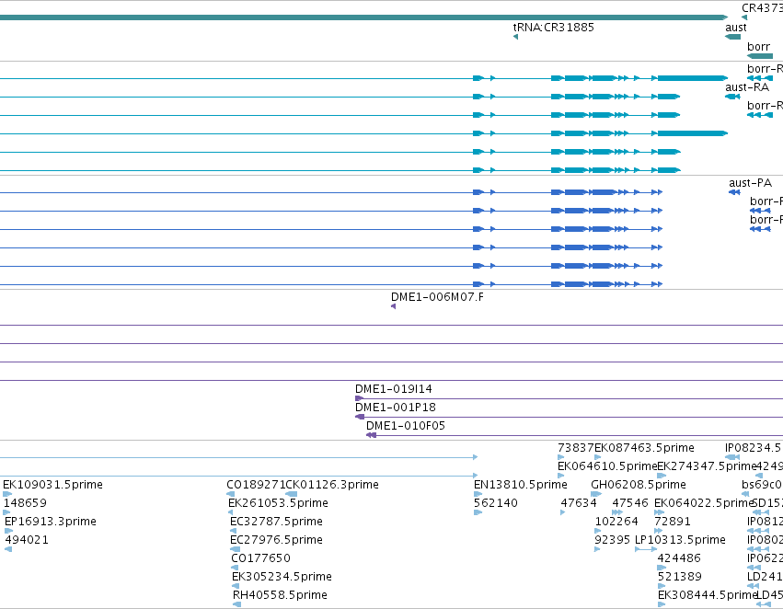Click the 47634 EST label
The width and height of the screenshot is (783, 609).
click(579, 503)
